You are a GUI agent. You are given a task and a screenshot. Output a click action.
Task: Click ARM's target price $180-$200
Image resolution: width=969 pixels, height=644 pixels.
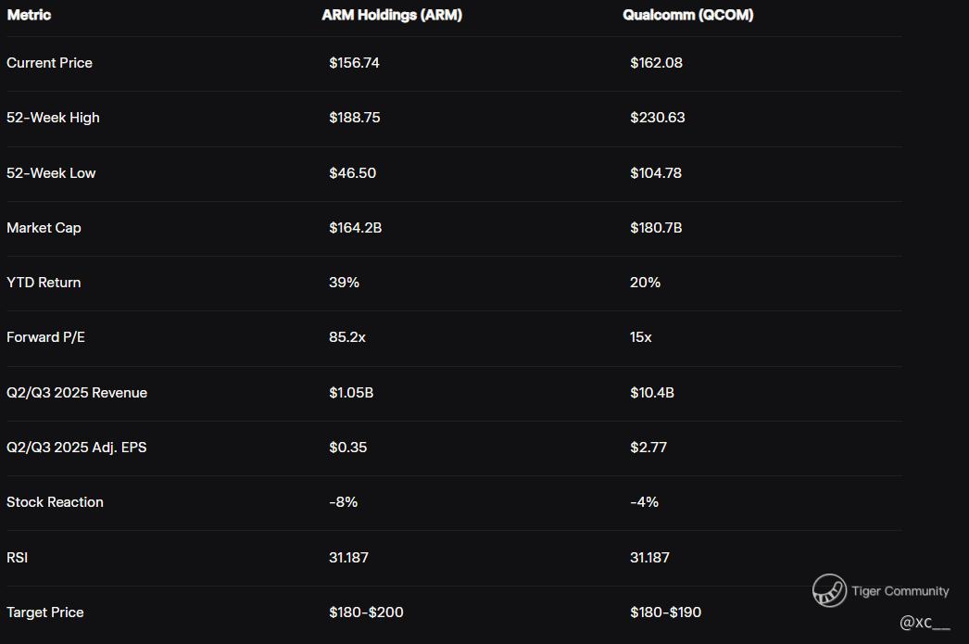[x=366, y=612]
